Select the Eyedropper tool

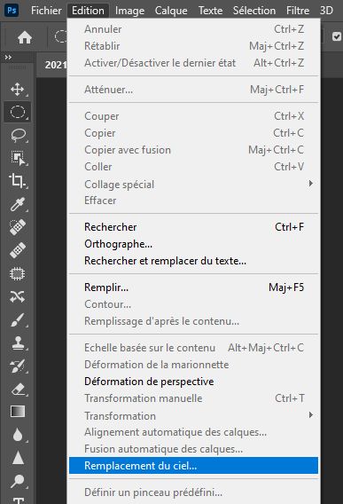tap(18, 204)
